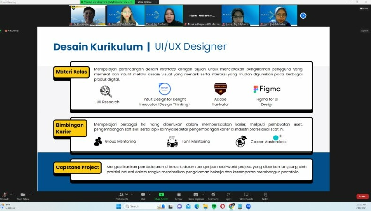Image resolution: width=371 pixels, height=211 pixels.
Task: Open the Chat panel
Action: (x=143, y=196)
